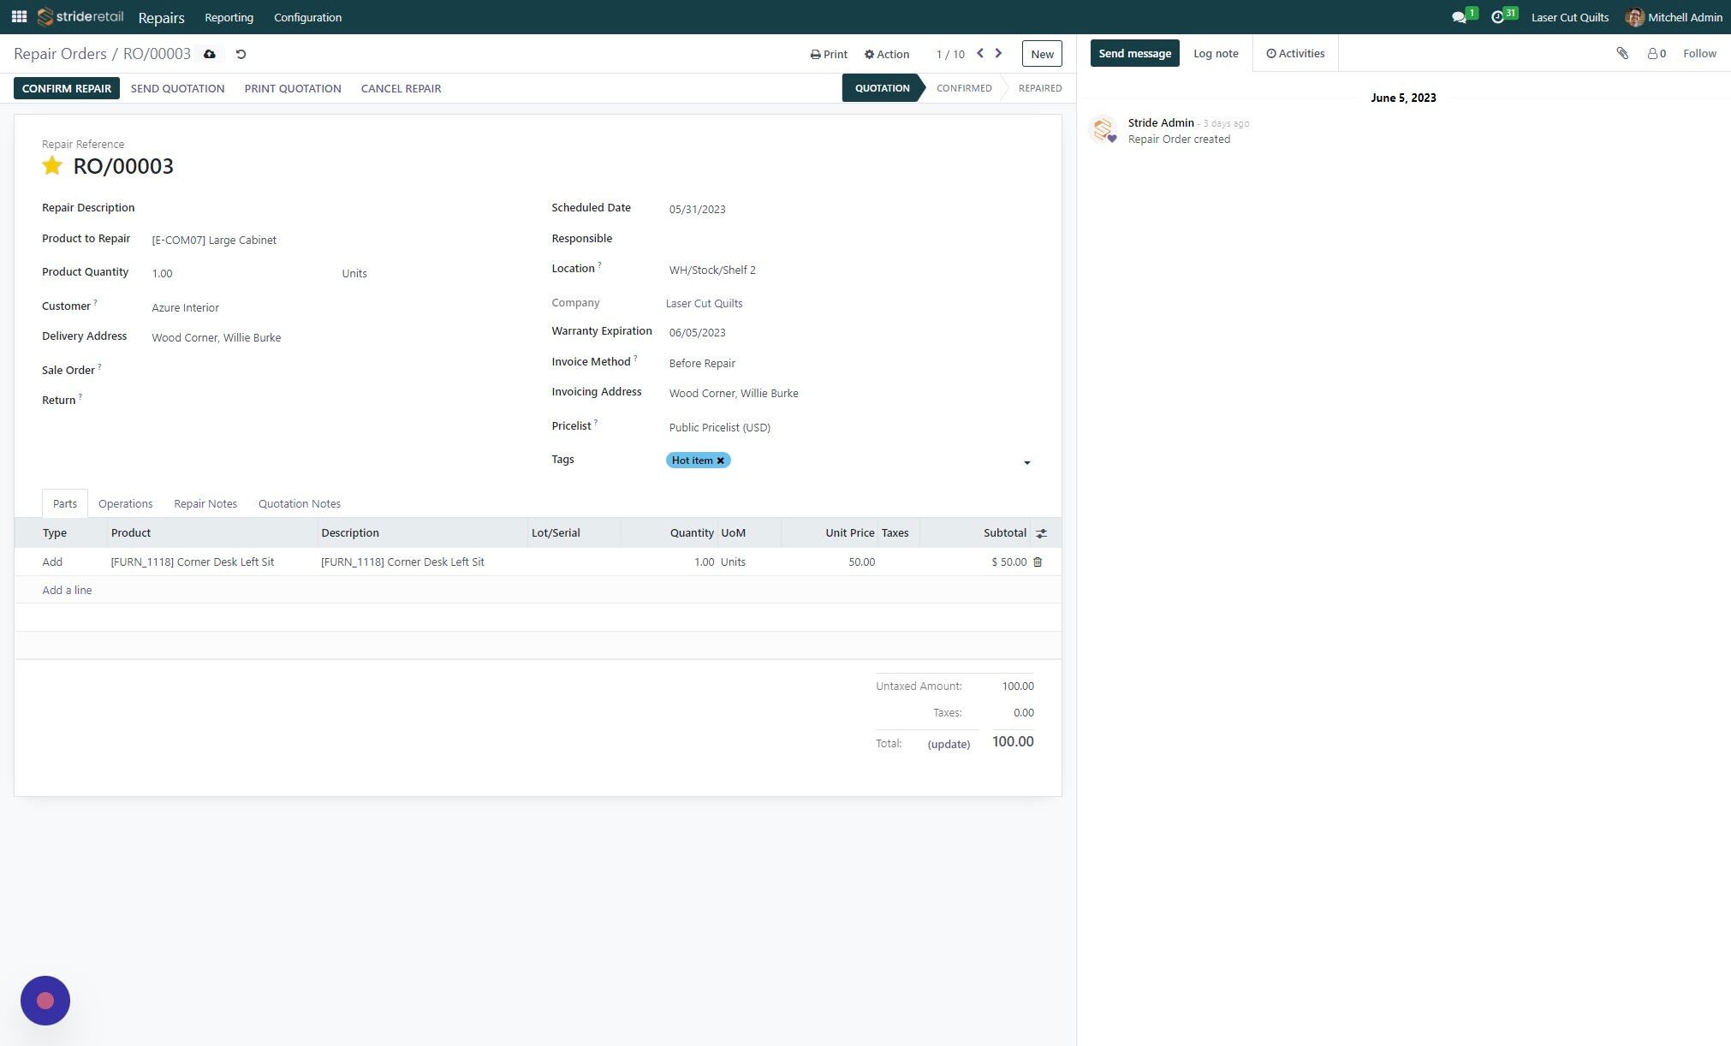Discard changes with the undo icon
This screenshot has width=1731, height=1046.
pos(240,54)
